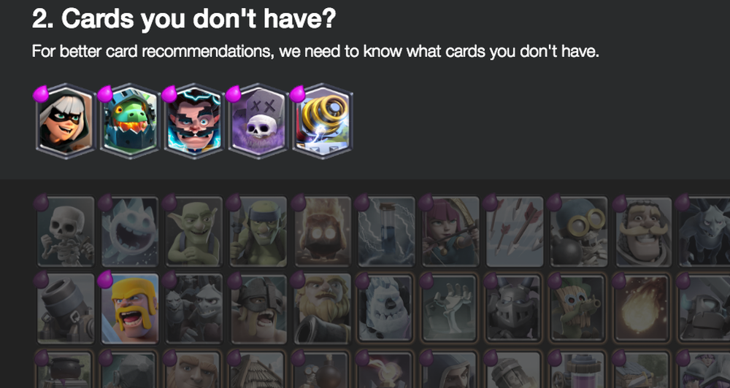Toggle the Skeletons card in grid
The image size is (730, 388).
point(66,231)
